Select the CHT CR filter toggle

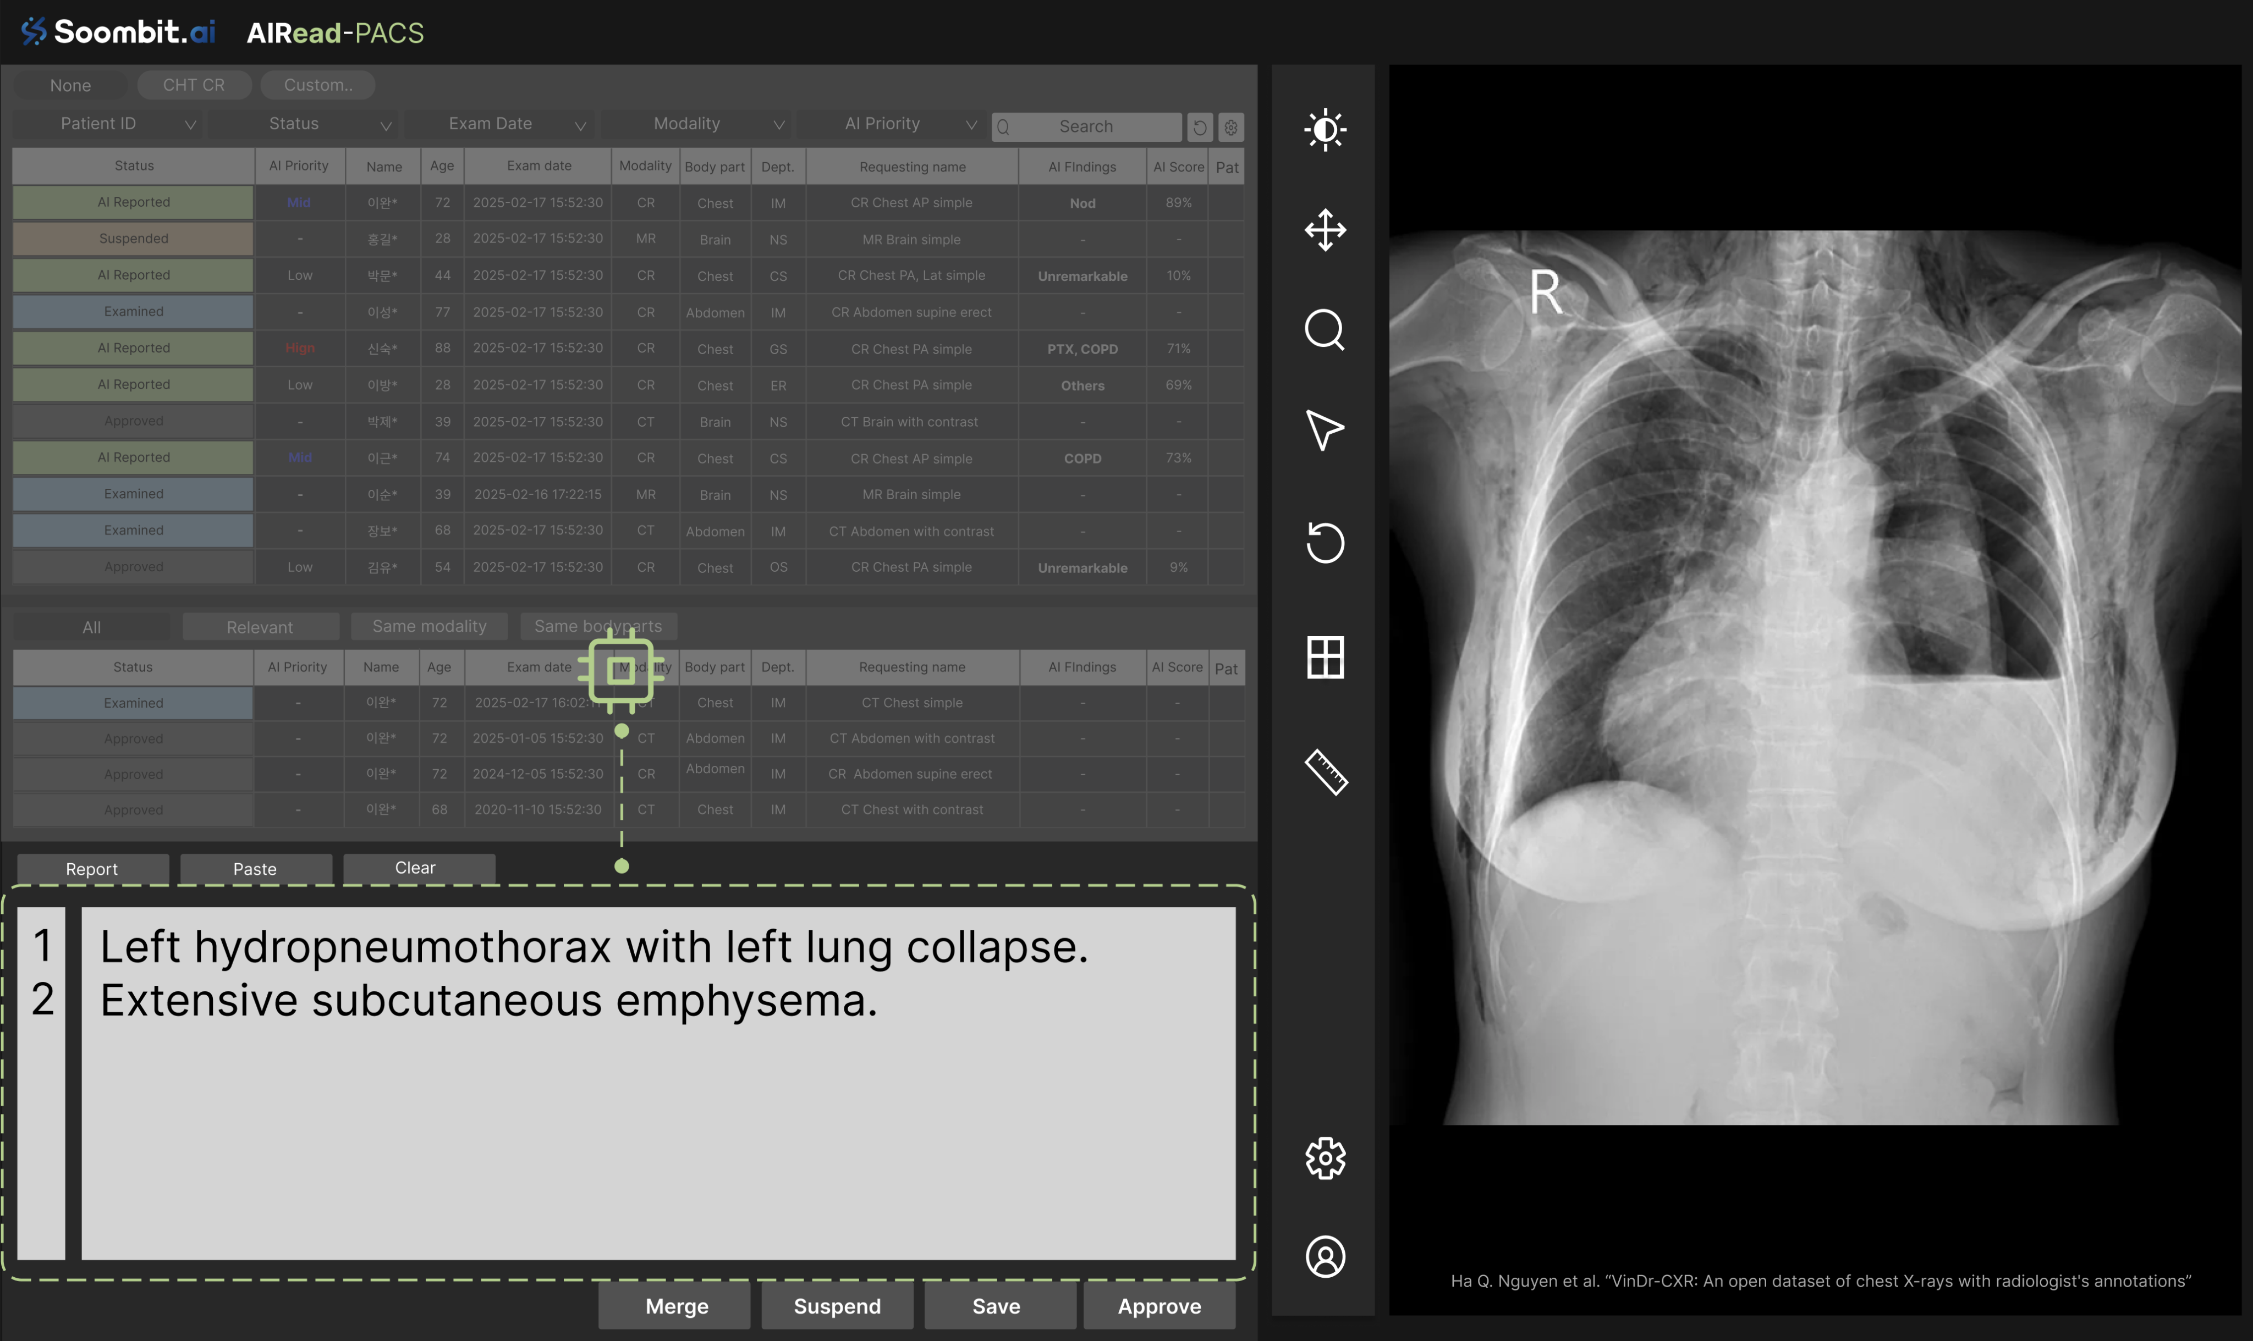pos(194,84)
